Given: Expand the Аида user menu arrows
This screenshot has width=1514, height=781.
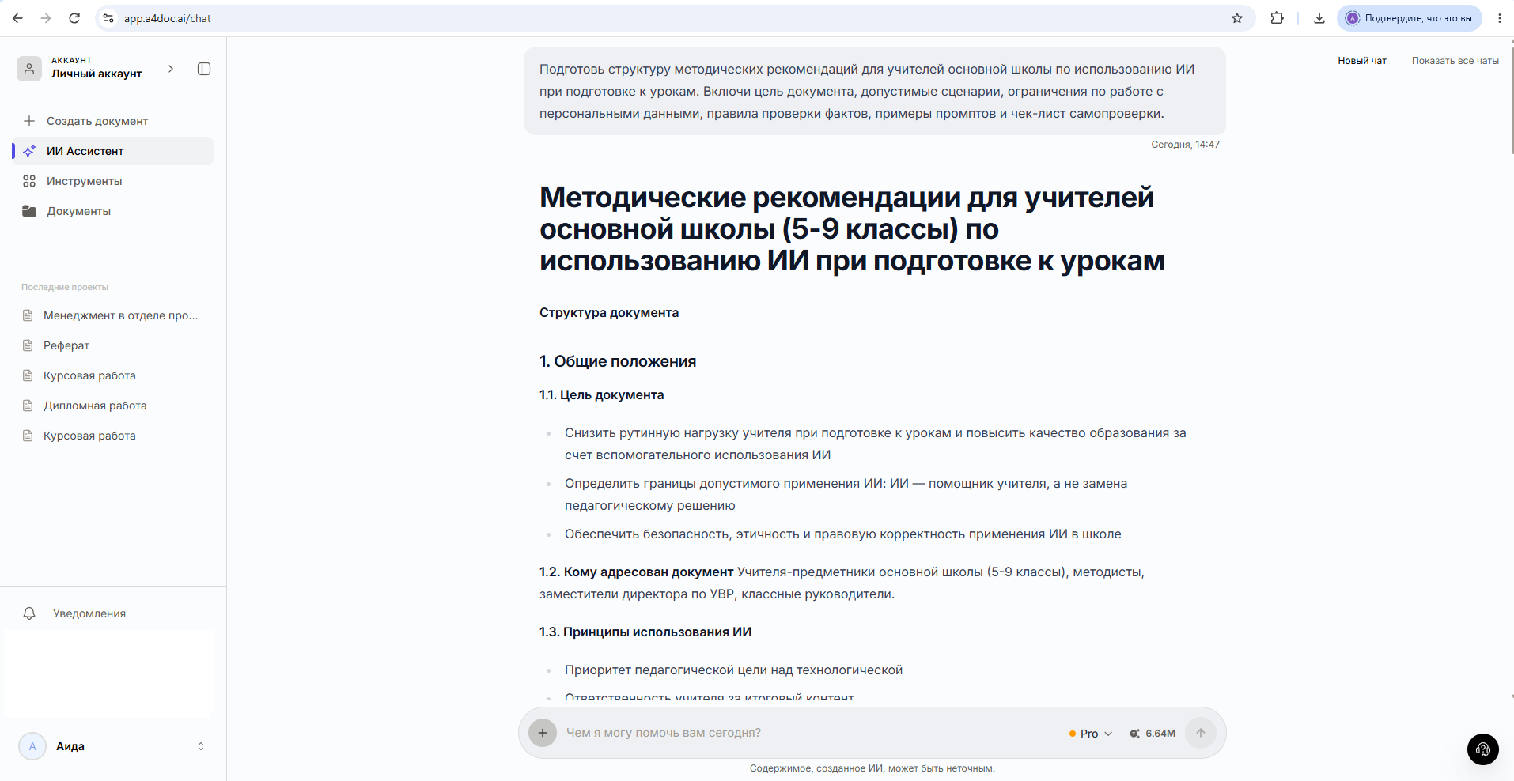Looking at the screenshot, I should coord(201,746).
